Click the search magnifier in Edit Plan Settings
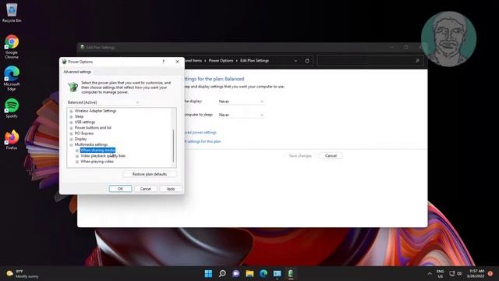 [x=417, y=61]
